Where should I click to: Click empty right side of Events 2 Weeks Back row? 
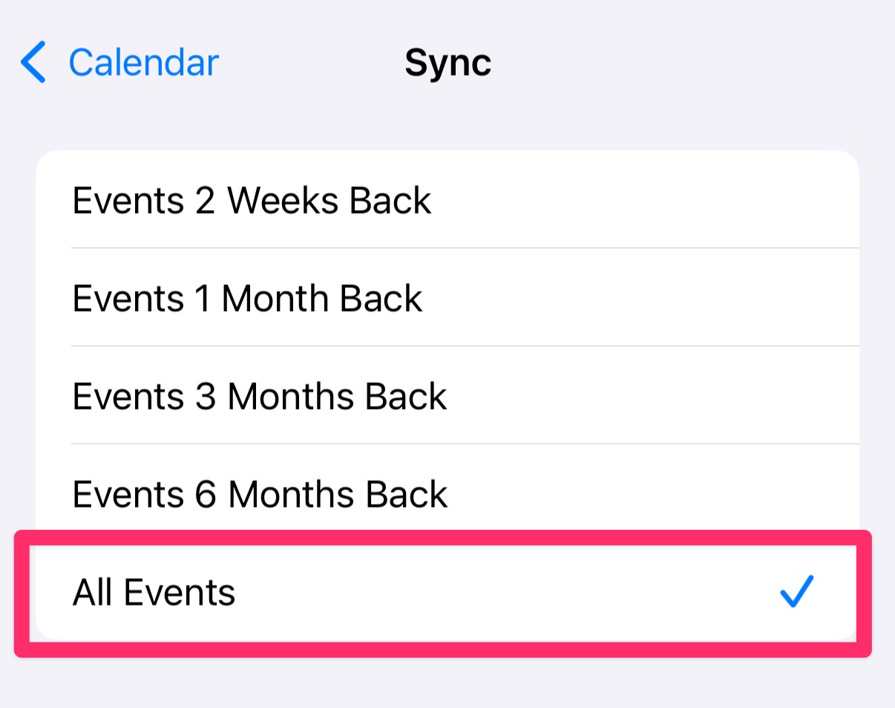pos(668,200)
